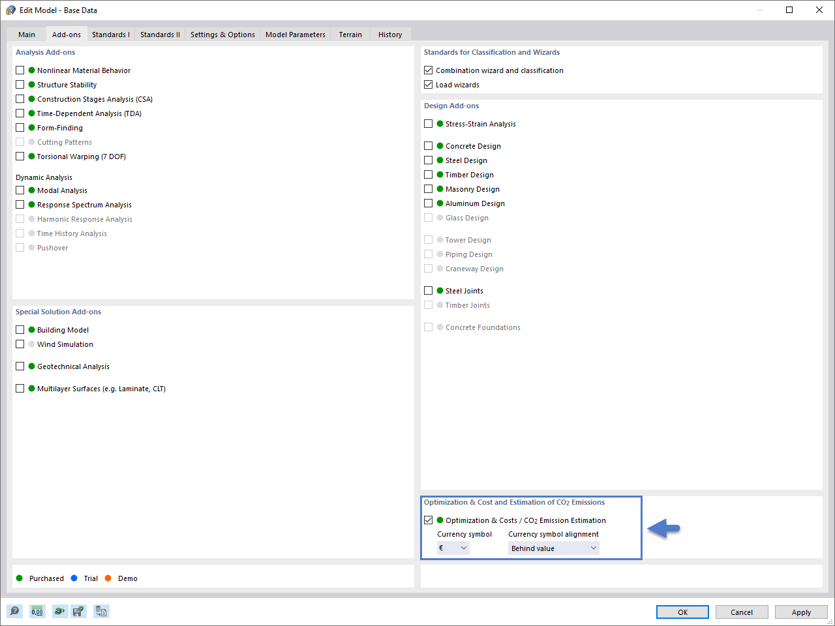This screenshot has width=835, height=626.
Task: Click the orange Demo legend dot
Action: [108, 578]
